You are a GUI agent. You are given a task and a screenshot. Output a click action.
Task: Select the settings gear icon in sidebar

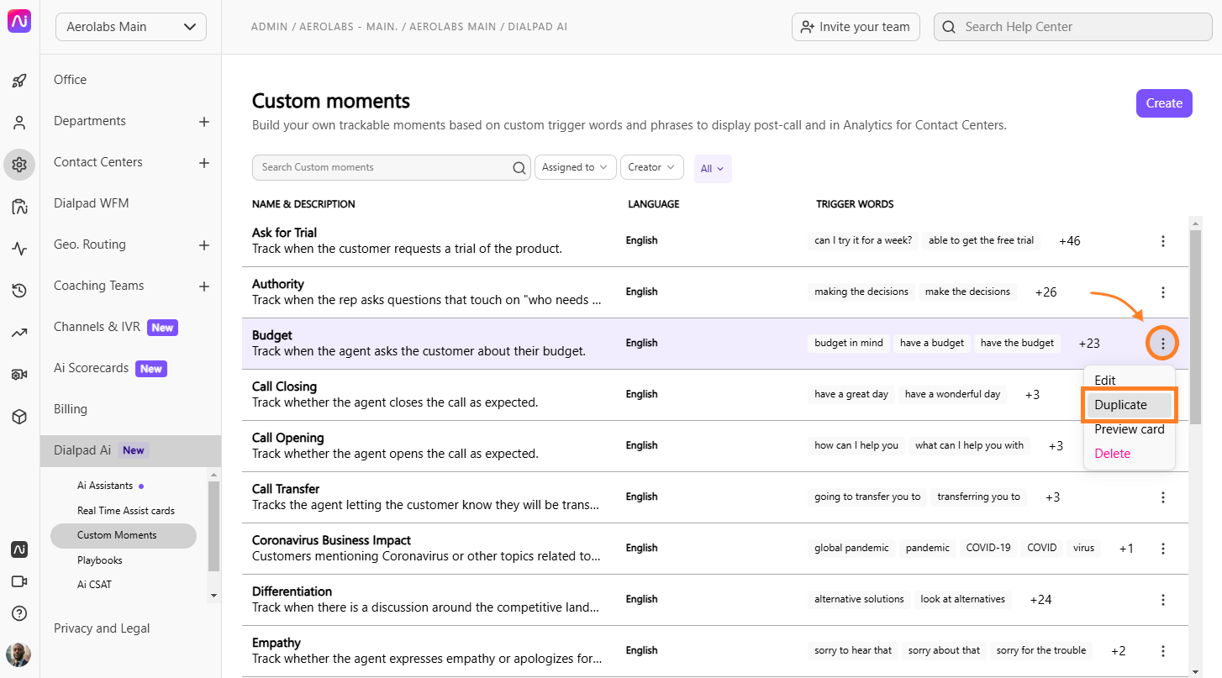19,165
